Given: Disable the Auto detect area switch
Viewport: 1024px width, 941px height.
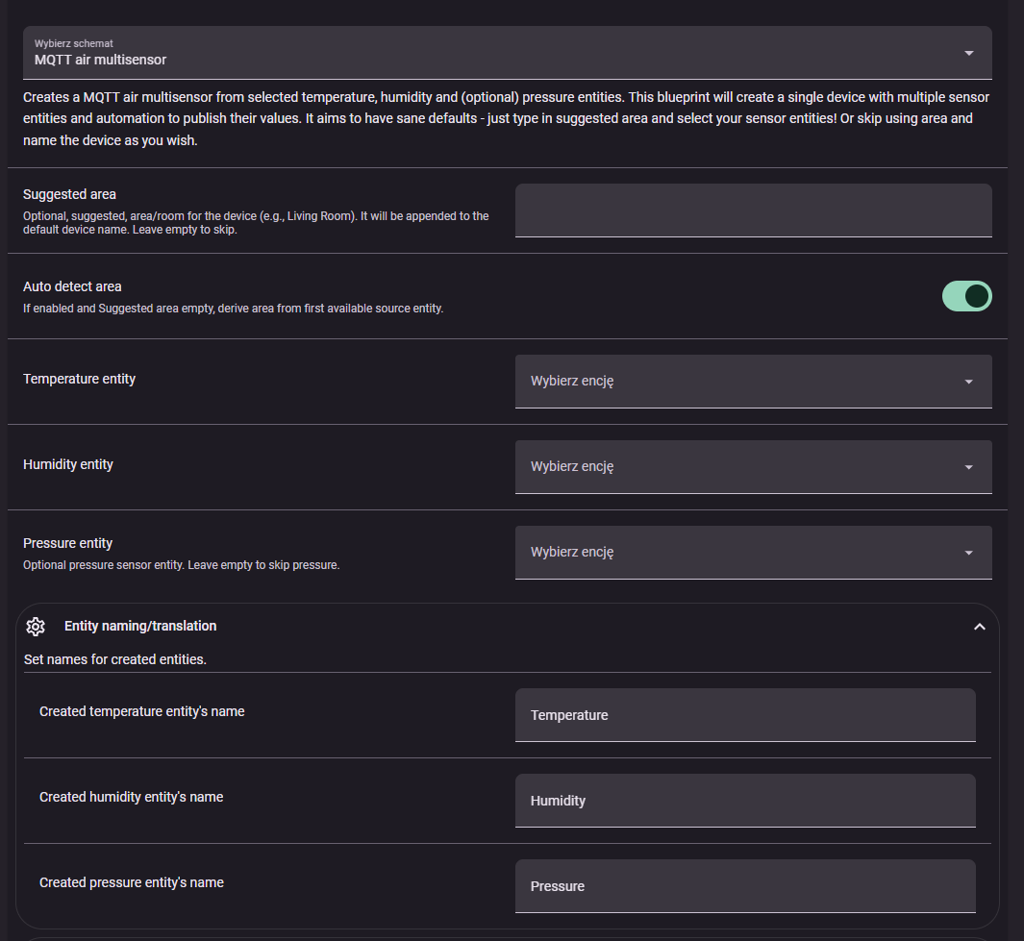Looking at the screenshot, I should tap(966, 296).
